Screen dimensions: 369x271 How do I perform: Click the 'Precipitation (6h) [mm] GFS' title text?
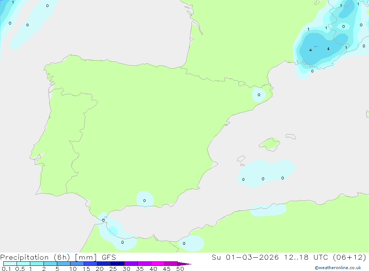(58, 257)
